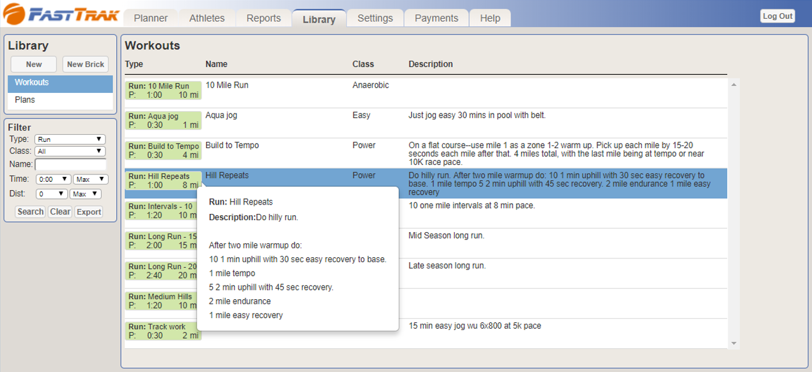
Task: Click the Name filter text field
Action: [x=70, y=165]
